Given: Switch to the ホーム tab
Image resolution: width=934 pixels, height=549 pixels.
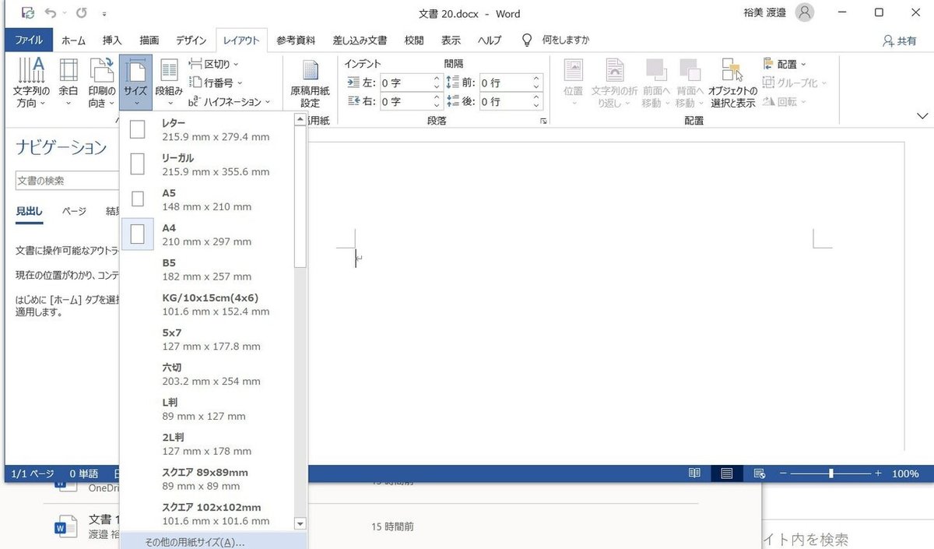Looking at the screenshot, I should click(x=74, y=40).
